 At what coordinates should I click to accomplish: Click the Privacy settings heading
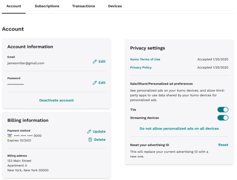(147, 48)
